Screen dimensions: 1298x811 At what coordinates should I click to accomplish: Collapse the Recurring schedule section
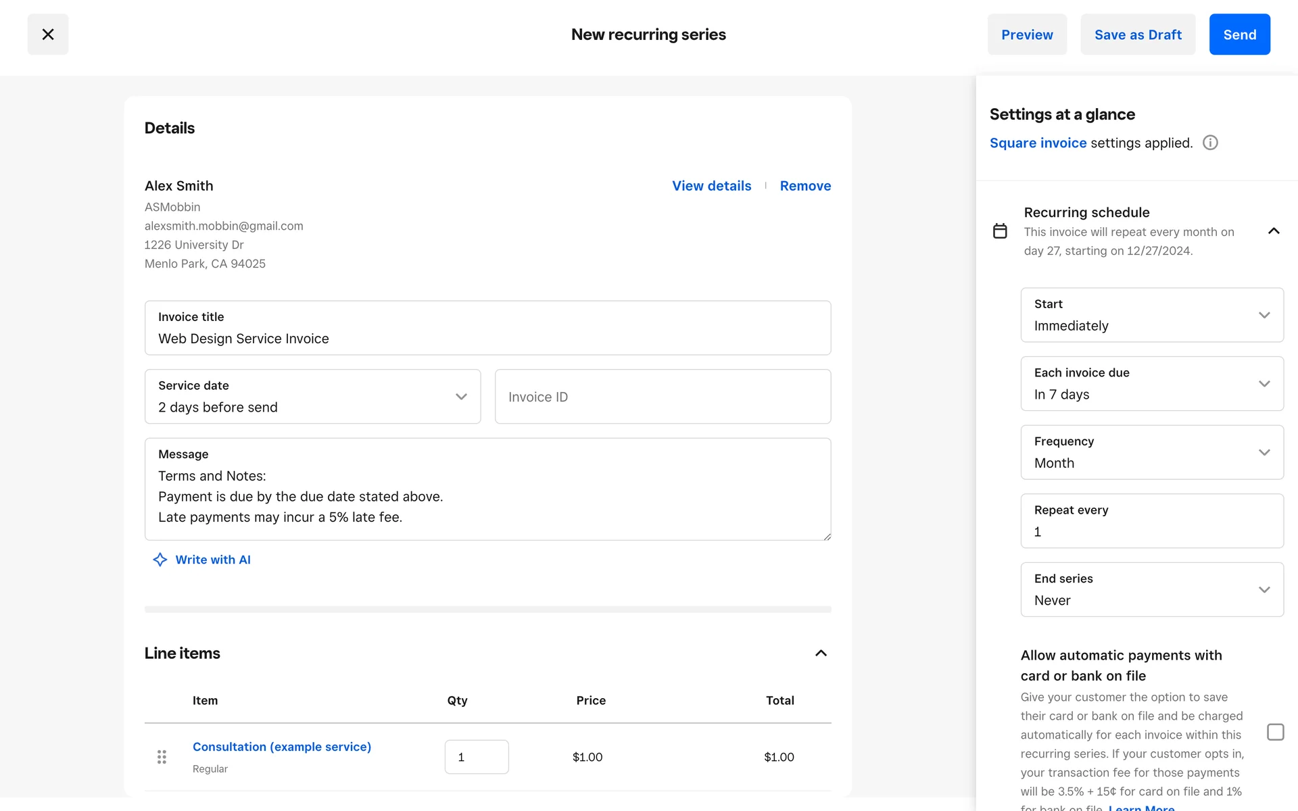(x=1274, y=231)
